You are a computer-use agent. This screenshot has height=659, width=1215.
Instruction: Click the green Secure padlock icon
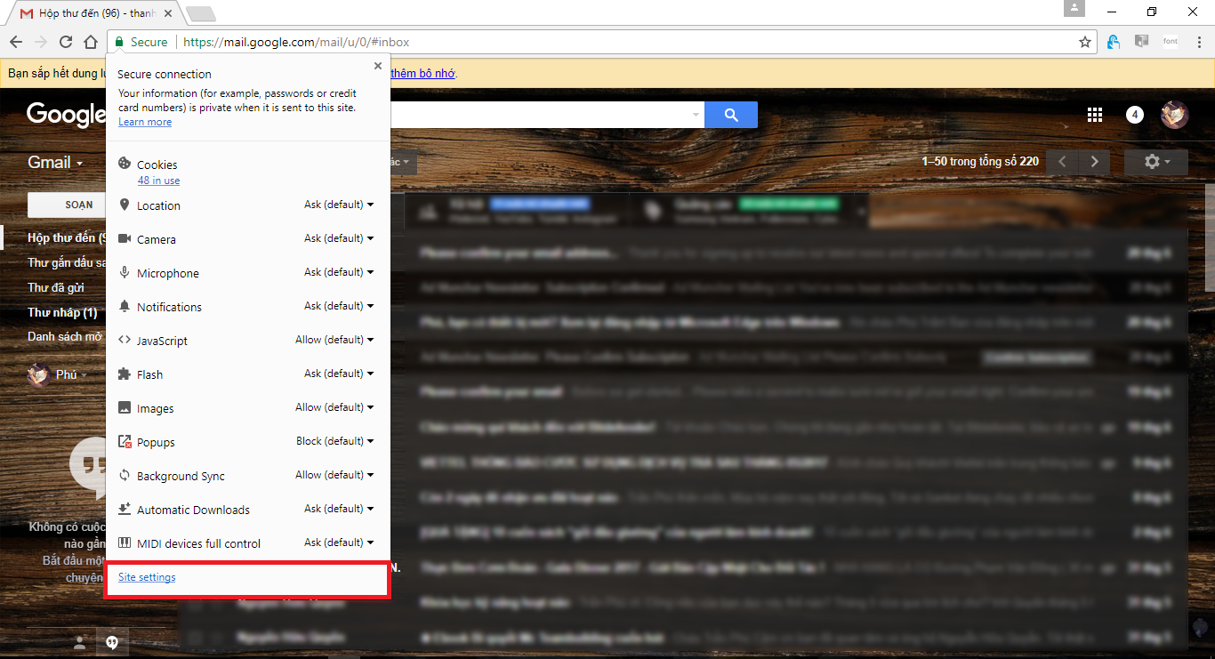coord(119,42)
